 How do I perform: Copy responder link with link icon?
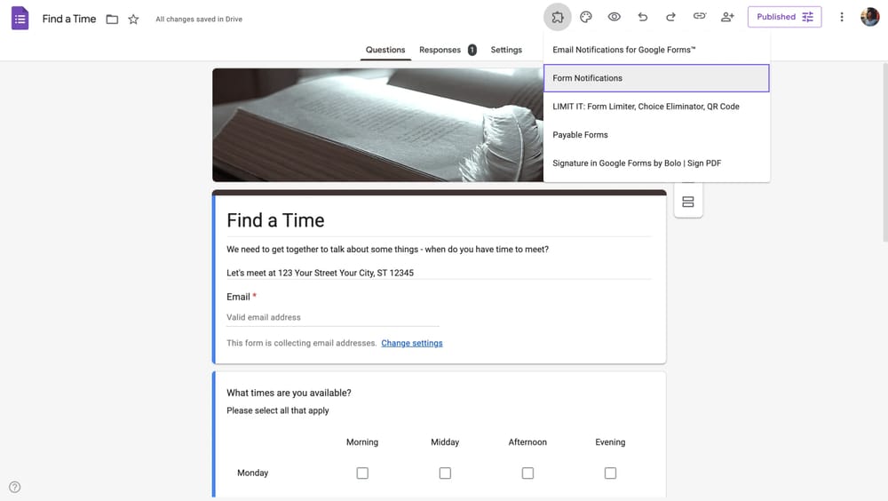click(x=700, y=17)
